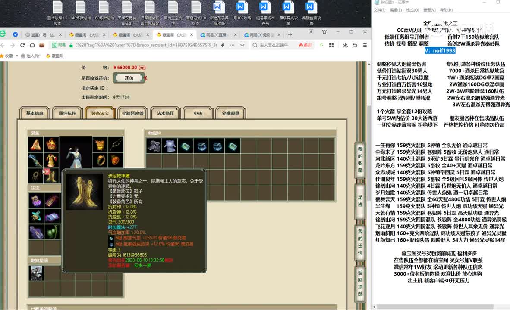Click the 返回顶部 back-to-top button
The height and width of the screenshot is (310, 510).
[x=360, y=283]
